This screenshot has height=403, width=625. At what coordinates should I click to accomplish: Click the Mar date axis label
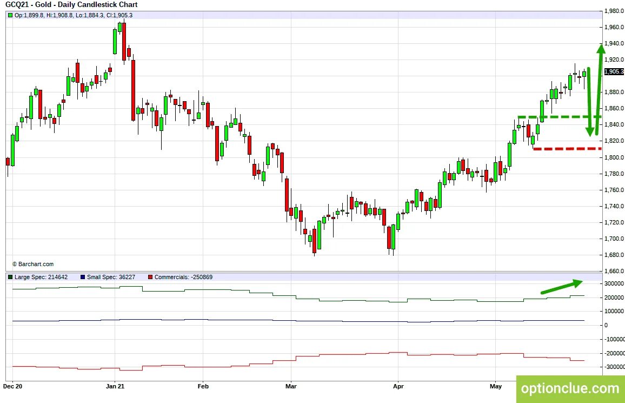tap(291, 386)
